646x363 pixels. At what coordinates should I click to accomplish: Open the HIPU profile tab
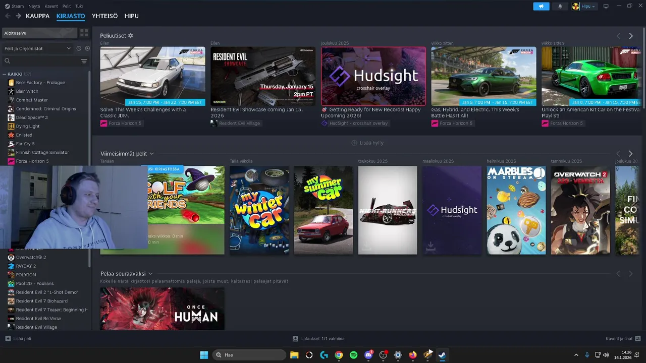[131, 16]
